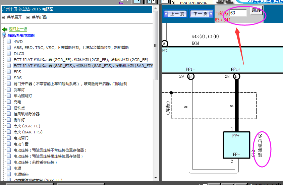Click the document icon beside 电源
This screenshot has width=283, height=185.
coord(9,168)
